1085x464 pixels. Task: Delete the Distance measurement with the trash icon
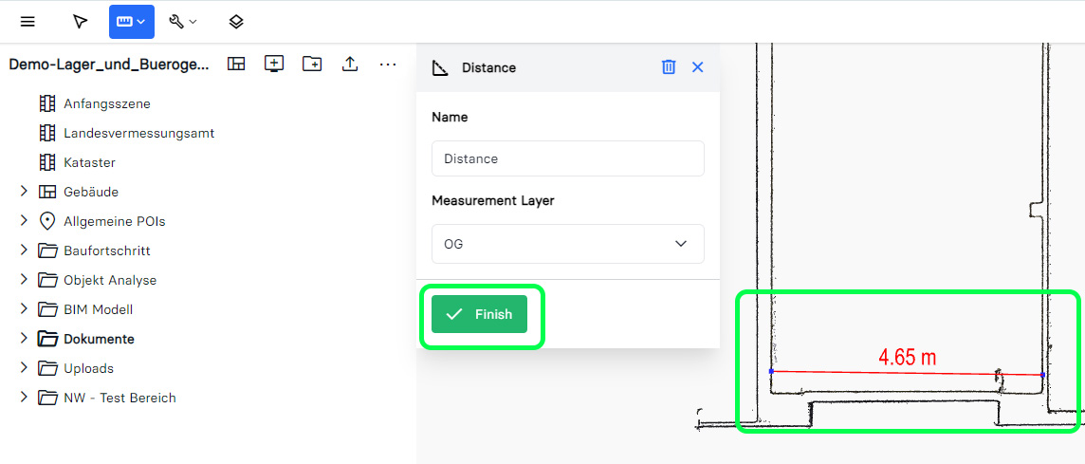pyautogui.click(x=669, y=67)
